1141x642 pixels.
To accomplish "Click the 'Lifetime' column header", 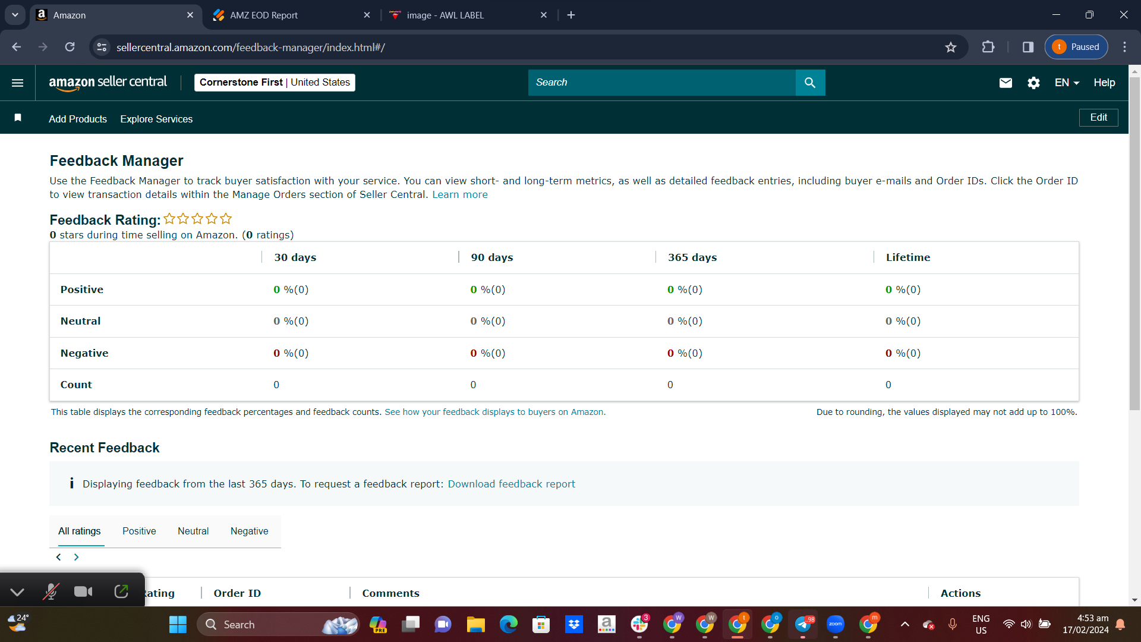I will (908, 257).
